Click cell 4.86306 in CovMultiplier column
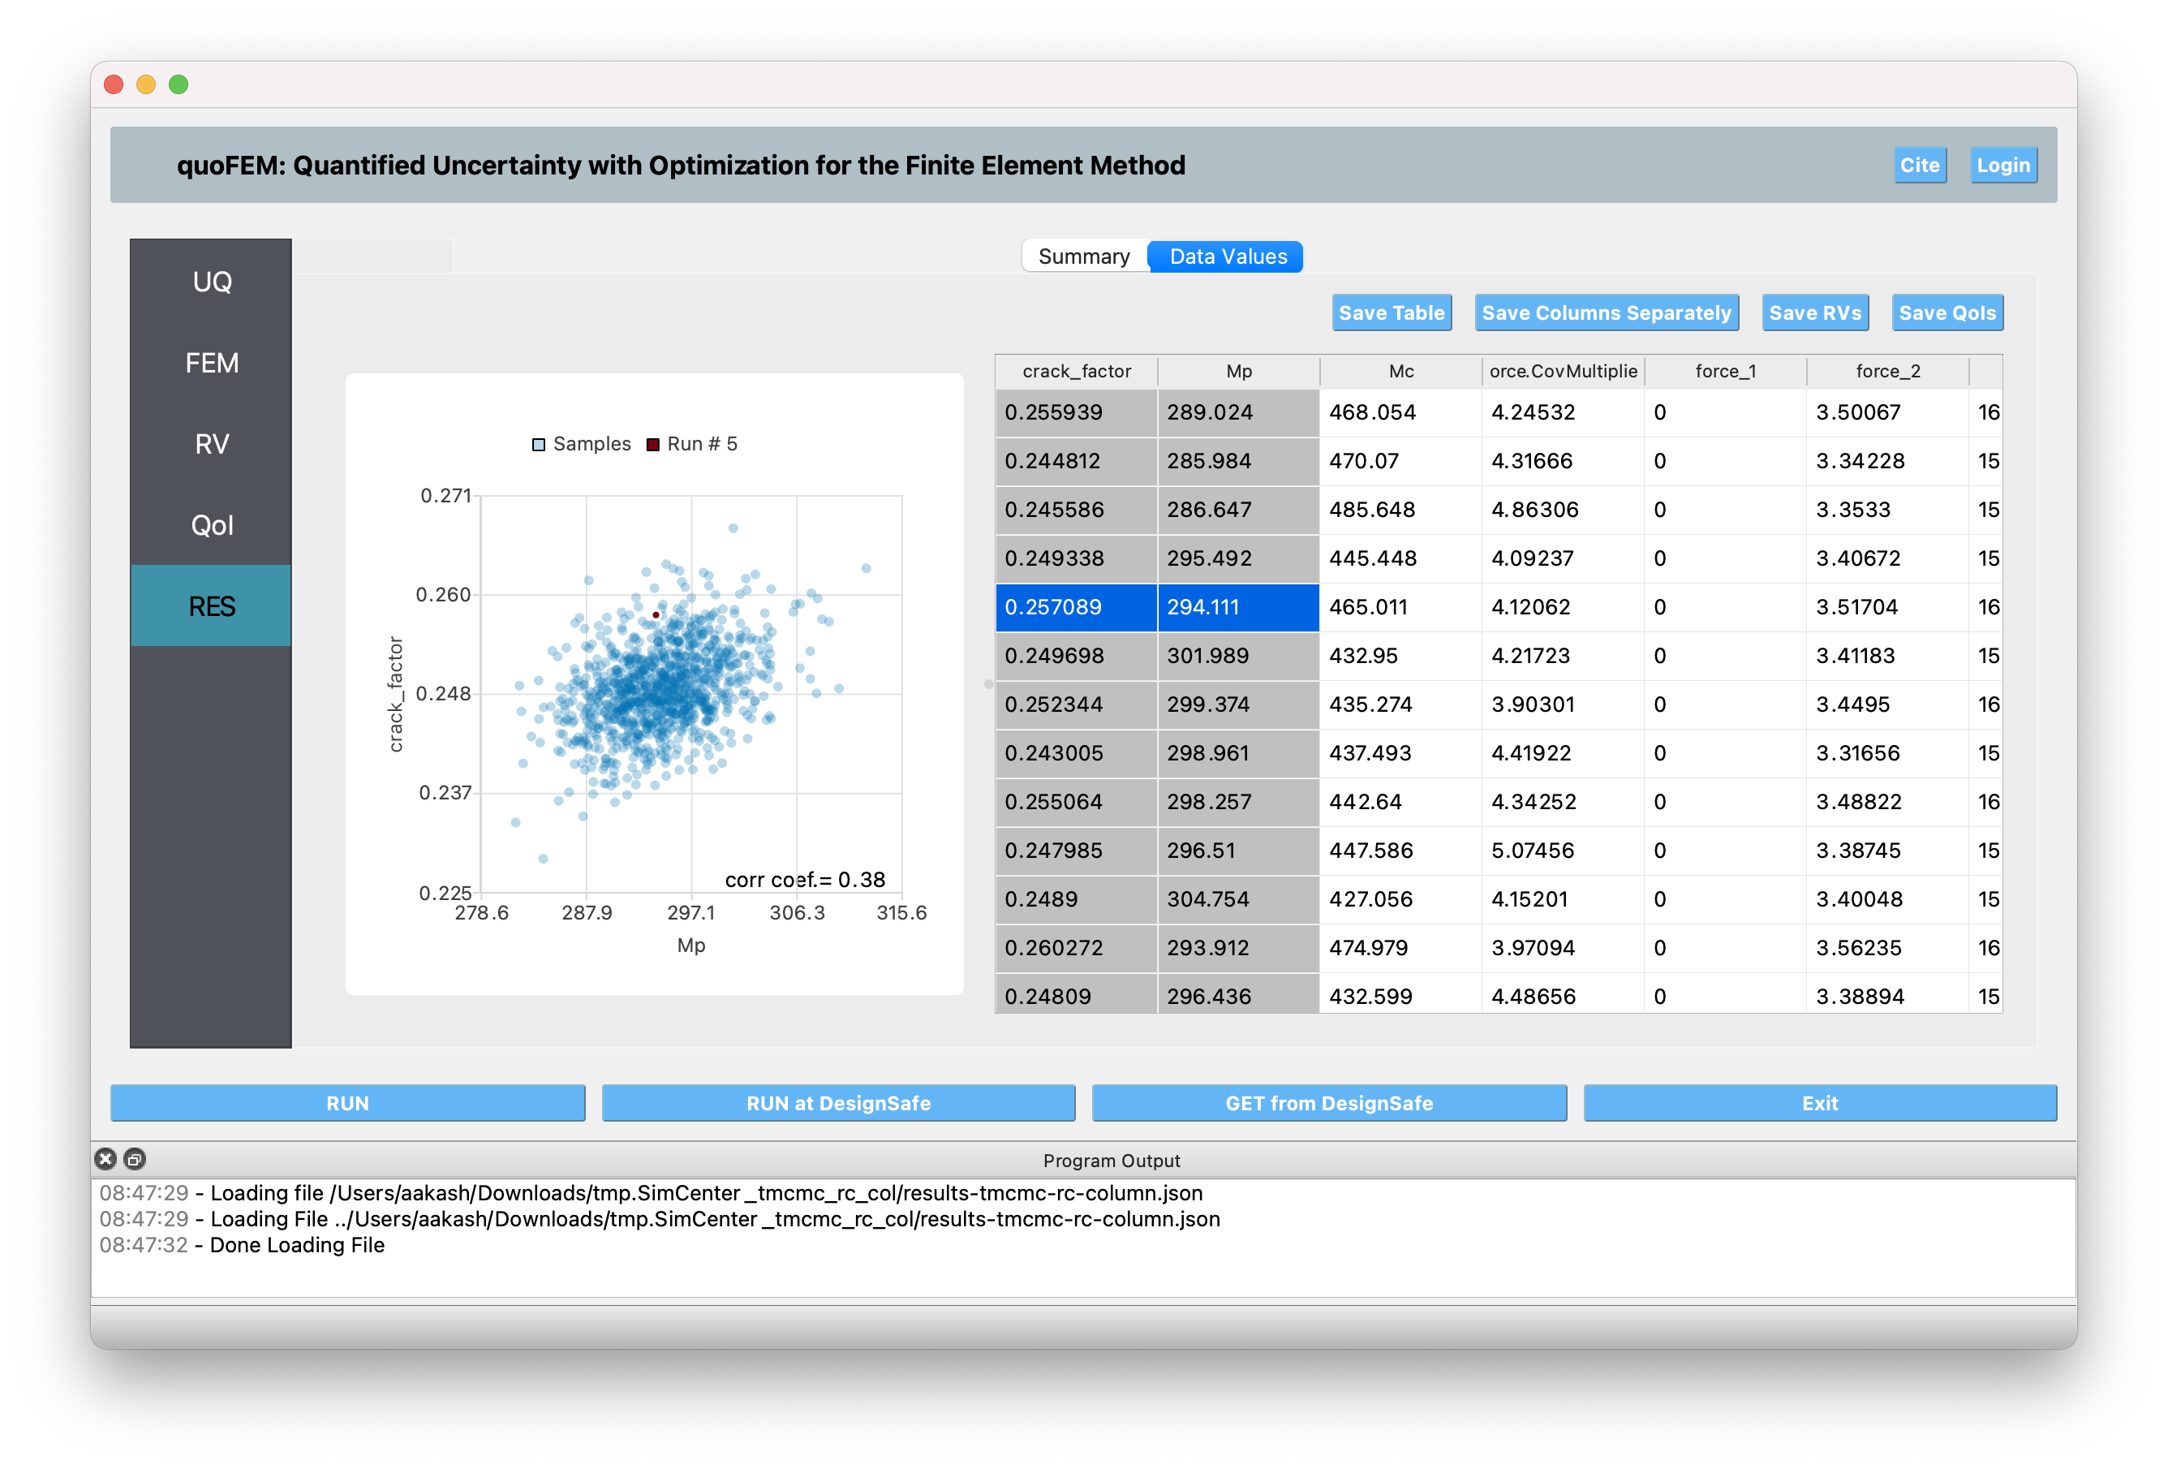The image size is (2168, 1469). click(1564, 510)
